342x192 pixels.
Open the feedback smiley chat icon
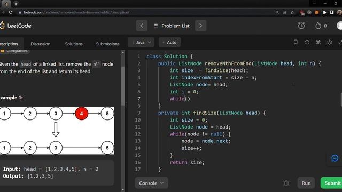pos(335,158)
